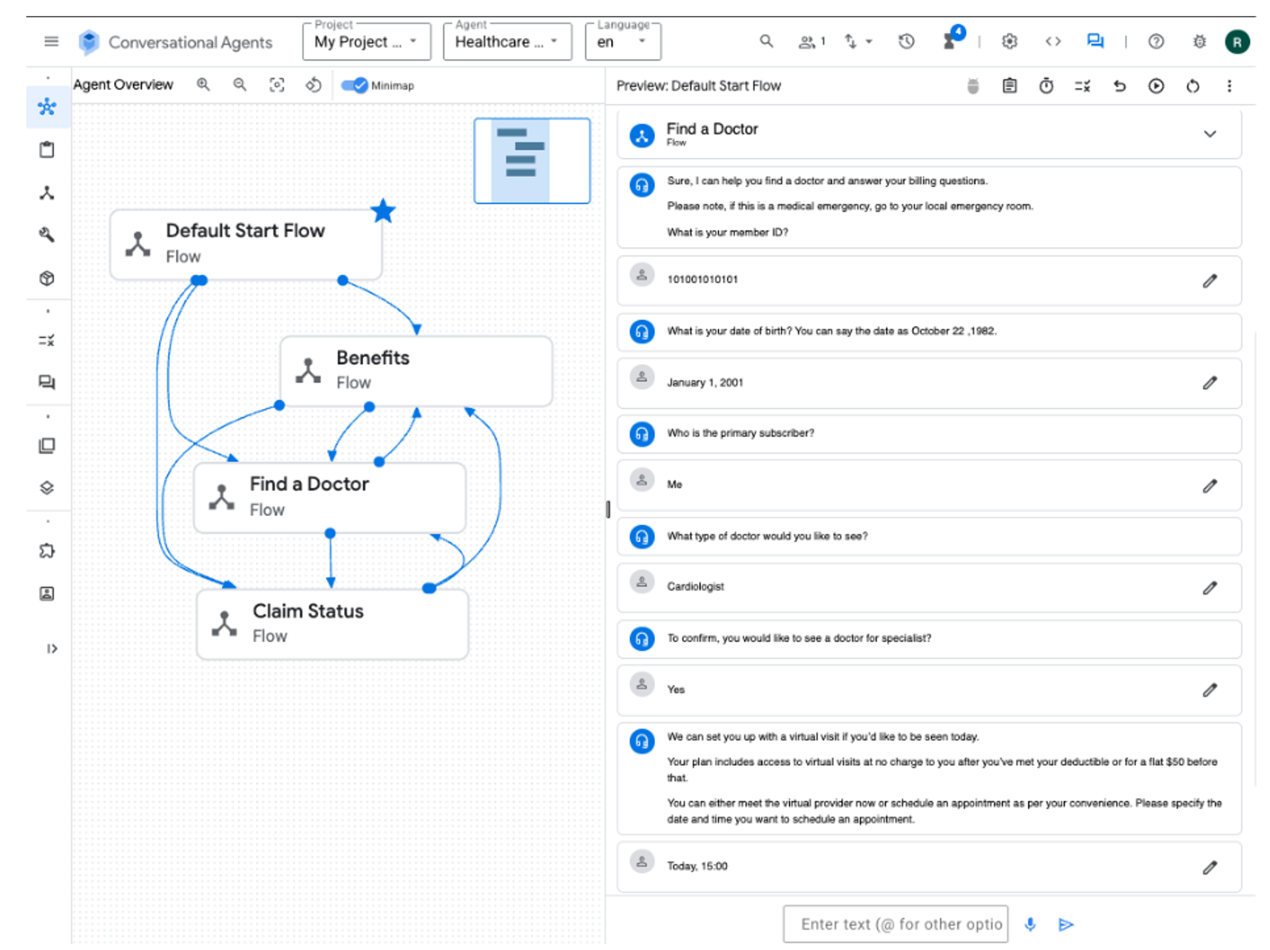This screenshot has height=950, width=1270.
Task: Toggle the Minimap switch off
Action: 354,86
